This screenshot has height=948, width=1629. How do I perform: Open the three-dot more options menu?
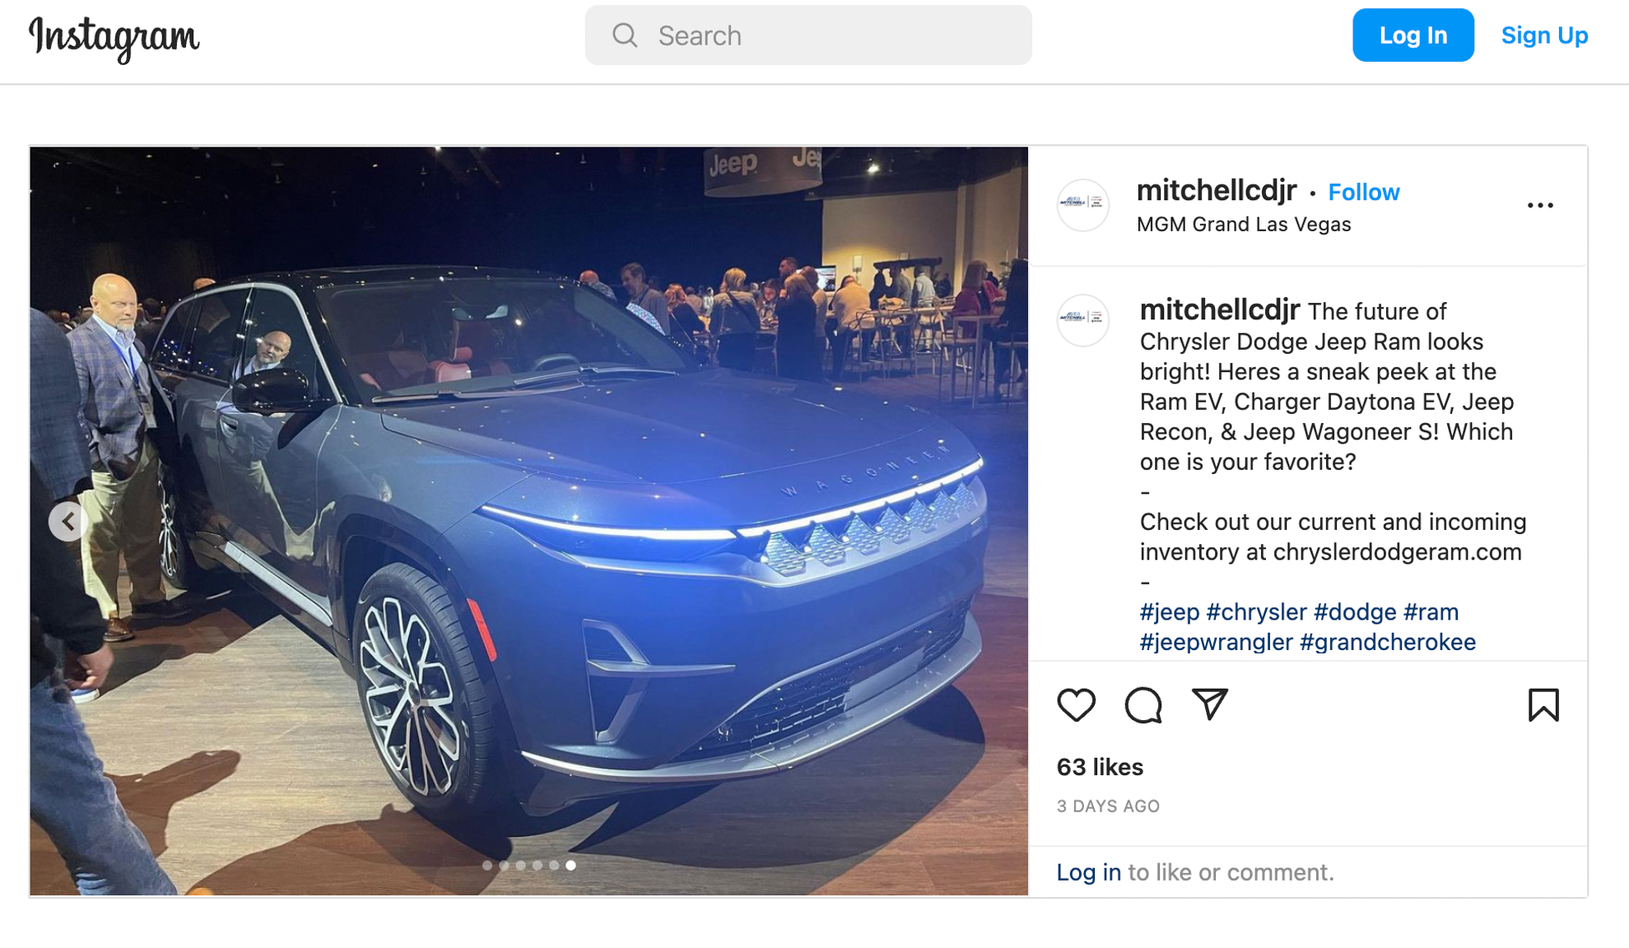[x=1540, y=206]
